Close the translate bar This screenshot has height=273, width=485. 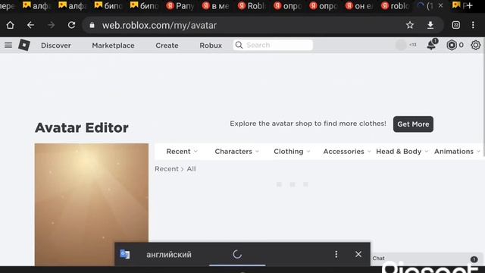[358, 254]
